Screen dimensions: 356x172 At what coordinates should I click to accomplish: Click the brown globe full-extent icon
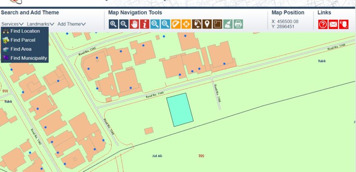coord(196,24)
